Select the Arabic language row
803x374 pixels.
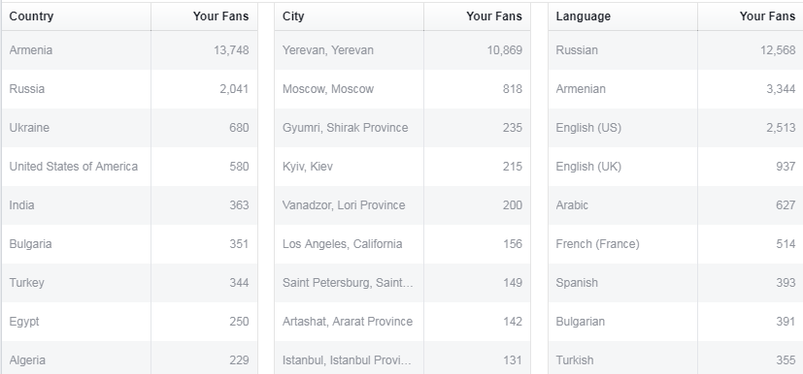click(676, 205)
